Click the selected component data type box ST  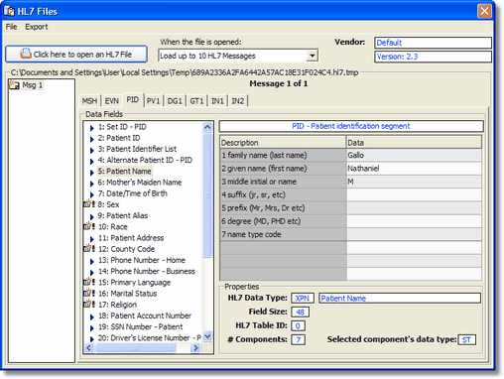coord(466,340)
